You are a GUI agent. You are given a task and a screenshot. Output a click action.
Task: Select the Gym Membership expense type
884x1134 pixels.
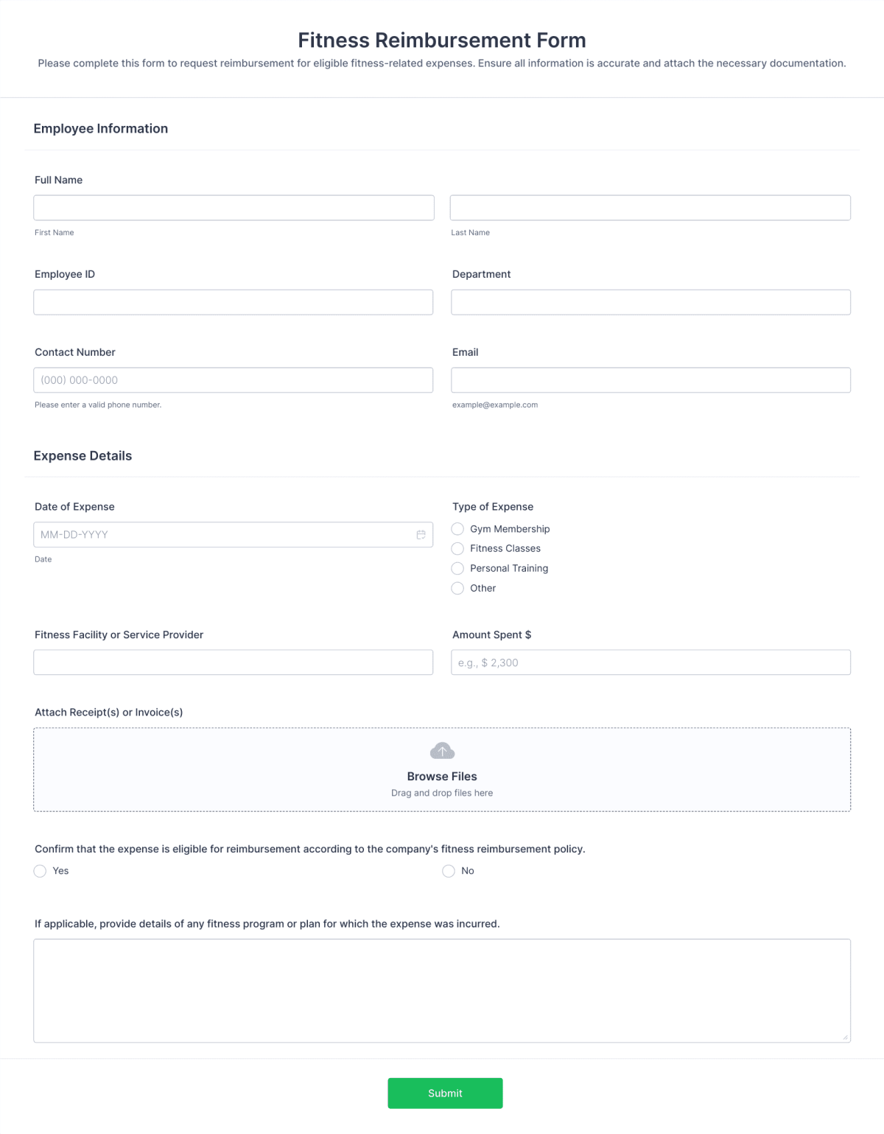pyautogui.click(x=457, y=528)
